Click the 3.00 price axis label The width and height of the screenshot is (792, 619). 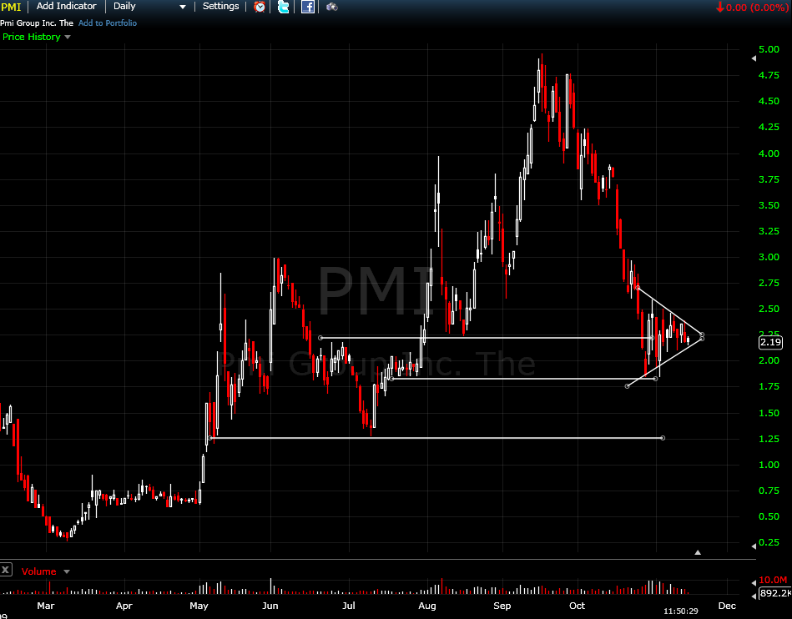(769, 256)
